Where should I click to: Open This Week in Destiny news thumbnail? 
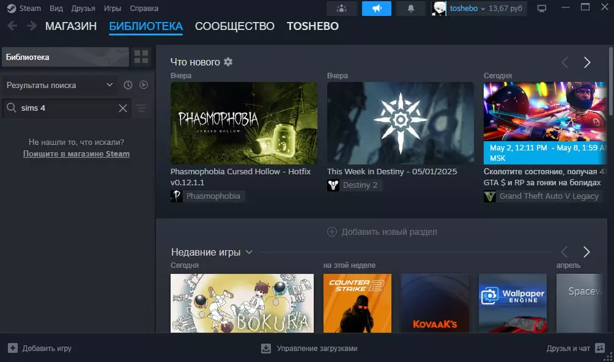click(x=400, y=123)
